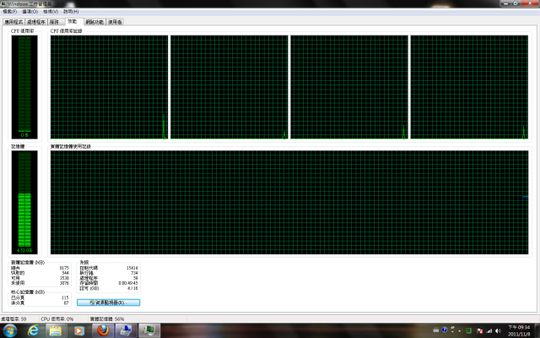
Task: Open Windows Explorer folder icon in taskbar
Action: point(56,331)
